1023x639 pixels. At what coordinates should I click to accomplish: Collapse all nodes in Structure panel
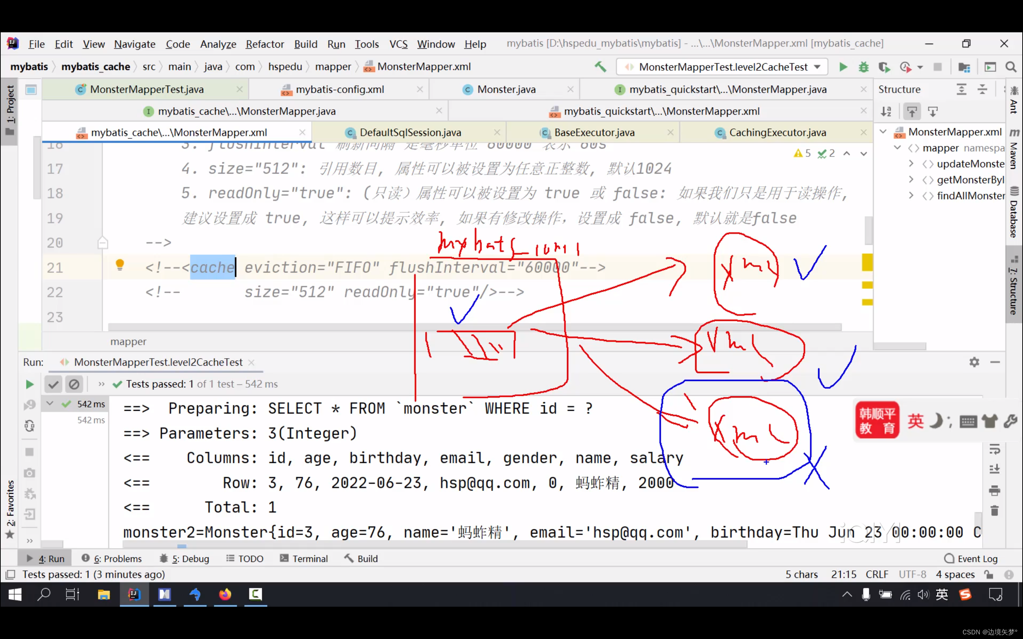coord(982,89)
